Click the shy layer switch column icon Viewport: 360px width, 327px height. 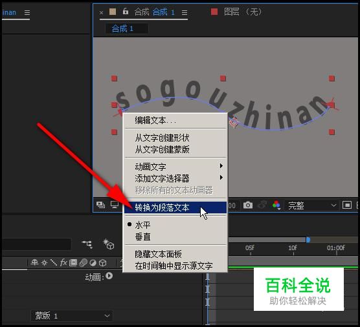34,262
